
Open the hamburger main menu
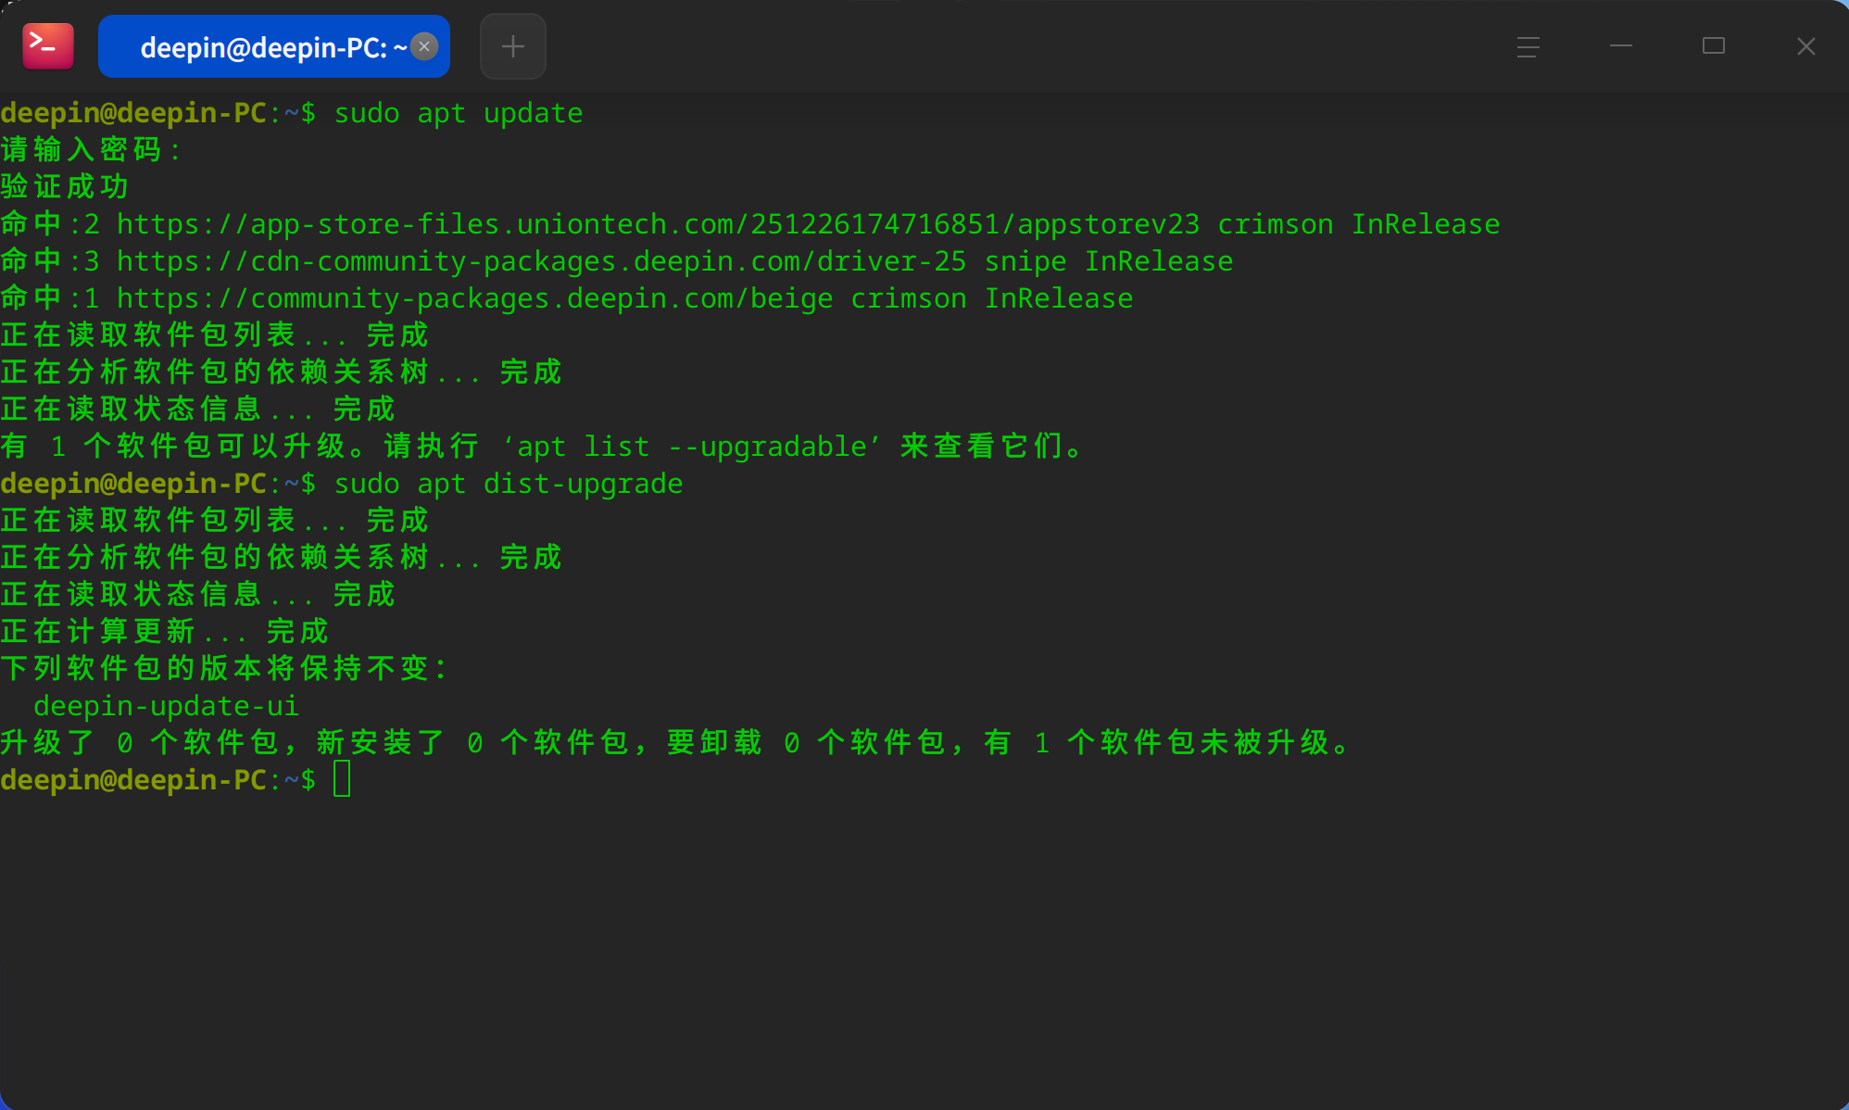point(1528,46)
